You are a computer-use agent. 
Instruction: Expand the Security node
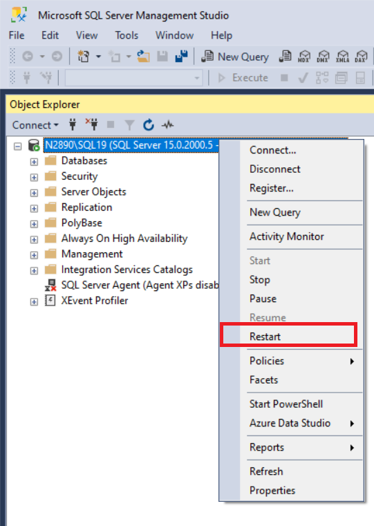coord(34,177)
